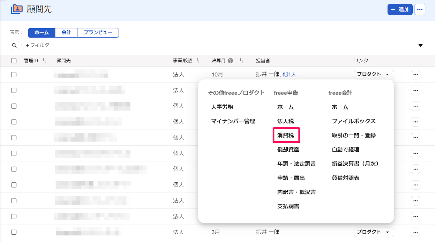Viewport: 435px width, 242px height.
Task: Open the three-dot menu of the fourth row
Action: pos(415,122)
